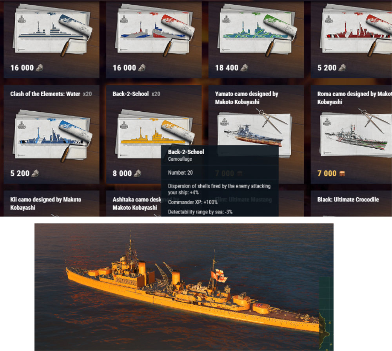Open the red-blue camouflage priced 16 000
The image size is (392, 351).
coord(154,30)
